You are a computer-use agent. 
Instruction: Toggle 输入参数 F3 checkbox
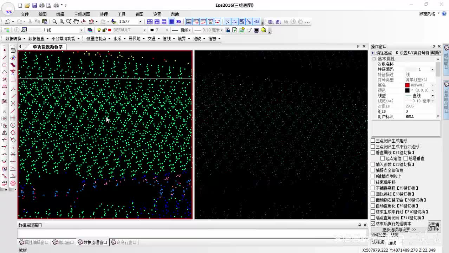[373, 164]
